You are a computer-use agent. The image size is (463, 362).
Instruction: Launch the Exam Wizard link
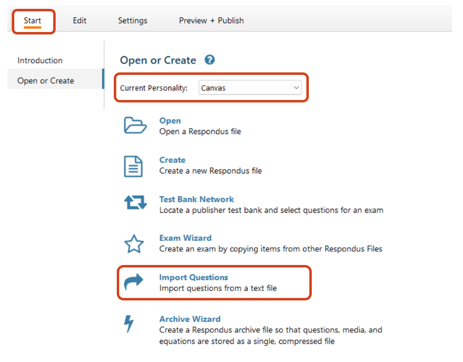(x=185, y=238)
